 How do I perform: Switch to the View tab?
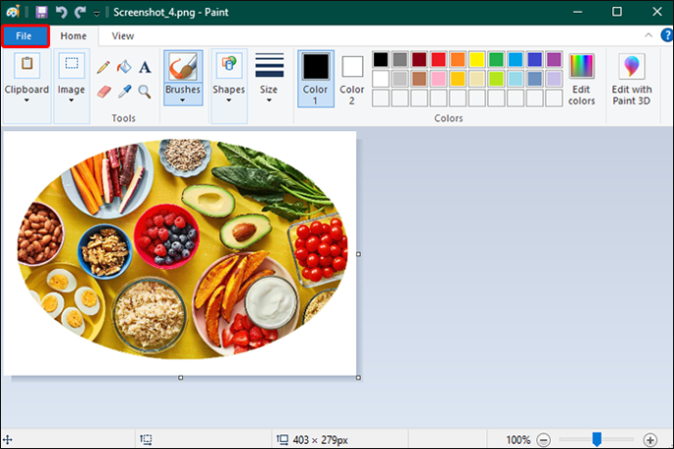click(123, 36)
